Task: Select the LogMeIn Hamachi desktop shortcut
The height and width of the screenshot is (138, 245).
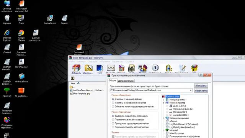Action: 7,64
